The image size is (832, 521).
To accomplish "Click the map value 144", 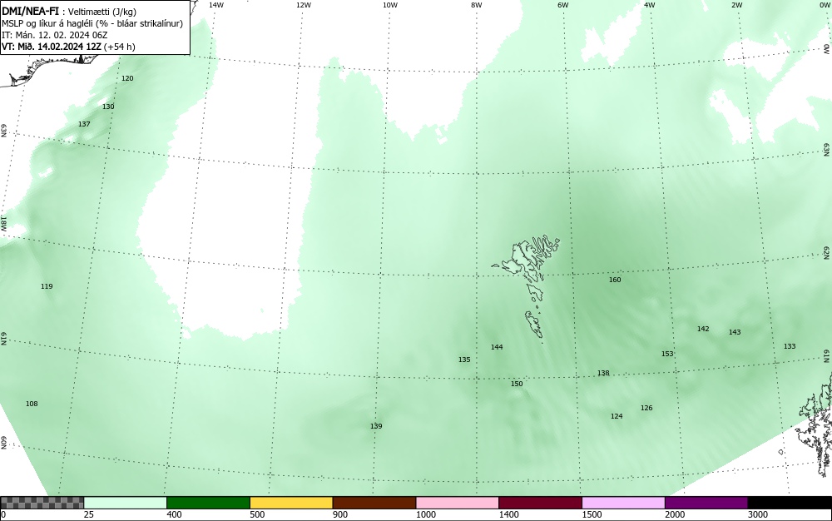I will (x=497, y=347).
